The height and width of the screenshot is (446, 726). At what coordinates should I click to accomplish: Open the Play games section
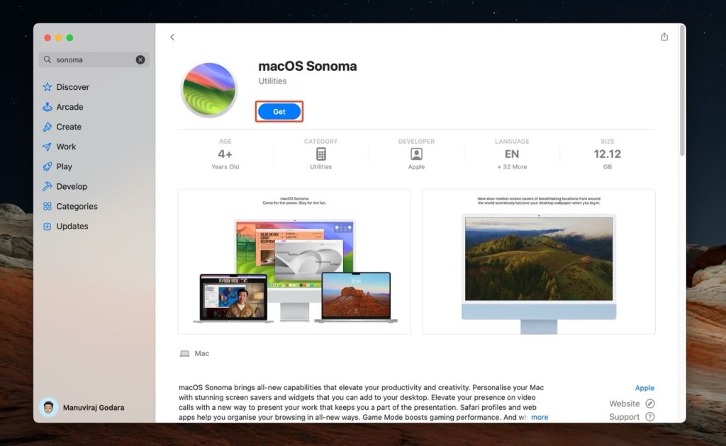64,166
